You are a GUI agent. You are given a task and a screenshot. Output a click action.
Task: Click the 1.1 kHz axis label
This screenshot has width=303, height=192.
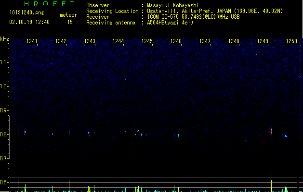(x=4, y=62)
